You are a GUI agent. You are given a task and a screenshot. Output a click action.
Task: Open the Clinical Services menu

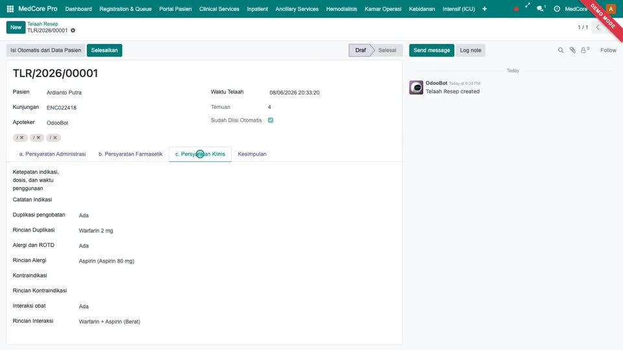coord(219,8)
